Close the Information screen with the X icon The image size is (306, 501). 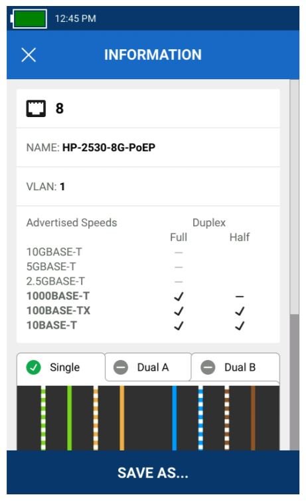[29, 55]
